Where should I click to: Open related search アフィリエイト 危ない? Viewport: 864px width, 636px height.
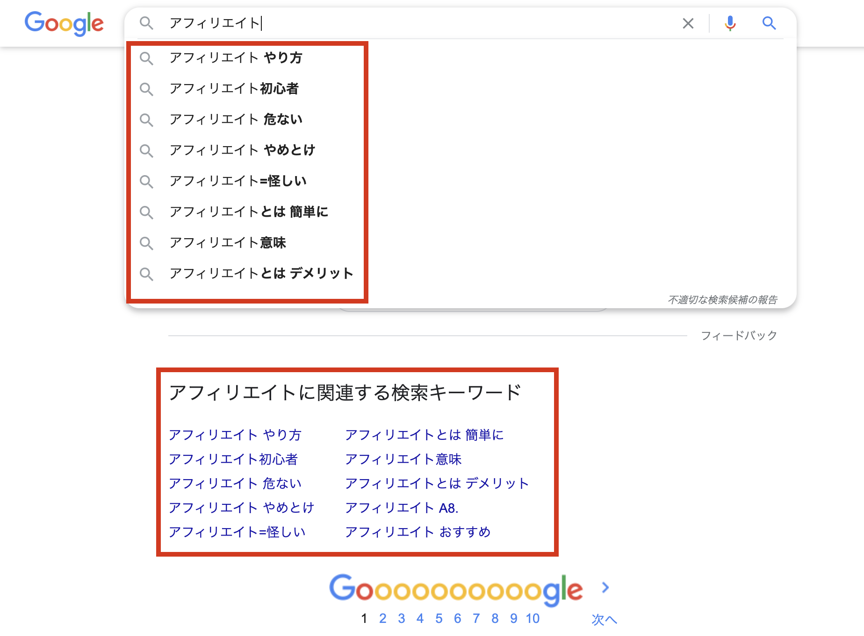point(235,484)
